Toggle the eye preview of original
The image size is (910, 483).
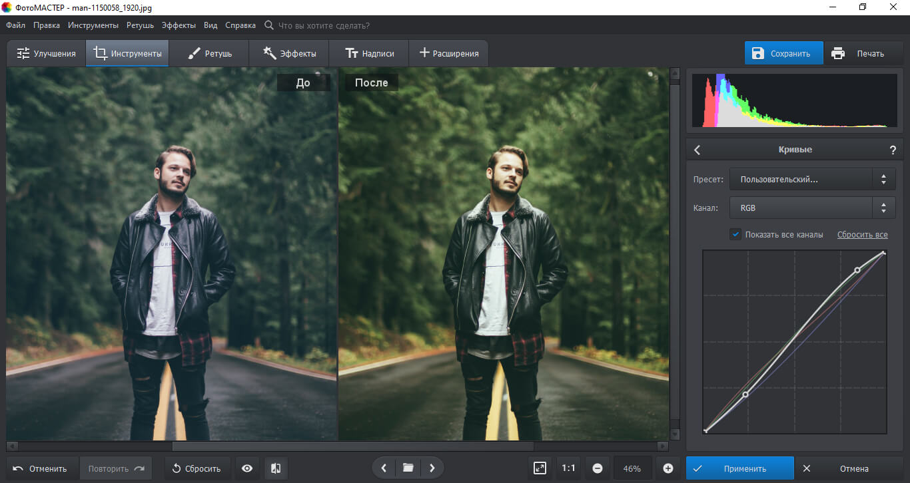(247, 468)
